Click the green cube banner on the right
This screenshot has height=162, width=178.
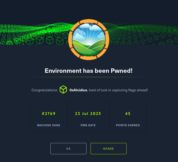pyautogui.click(x=143, y=34)
